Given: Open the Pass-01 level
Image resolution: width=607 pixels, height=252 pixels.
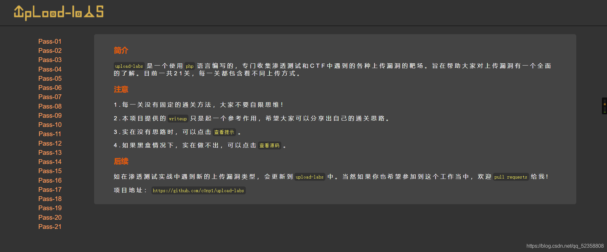Looking at the screenshot, I should pyautogui.click(x=50, y=41).
